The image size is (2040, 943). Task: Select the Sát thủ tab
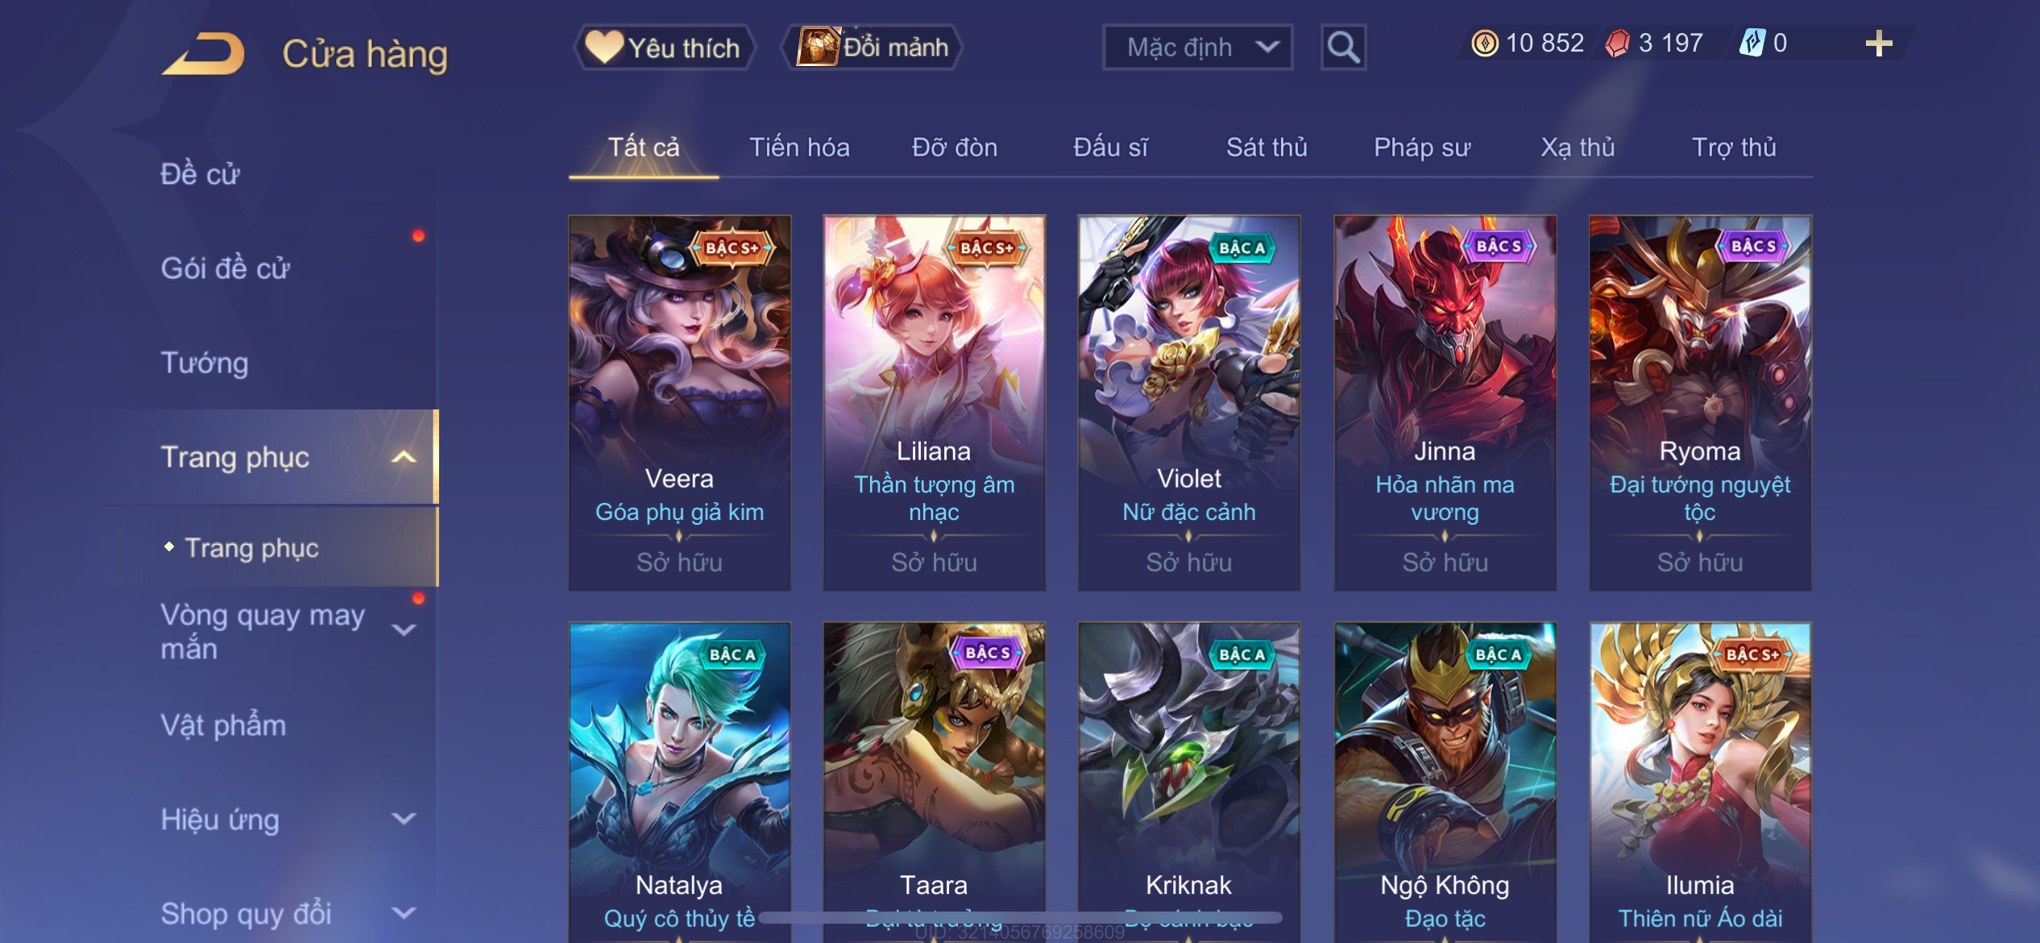[1267, 147]
